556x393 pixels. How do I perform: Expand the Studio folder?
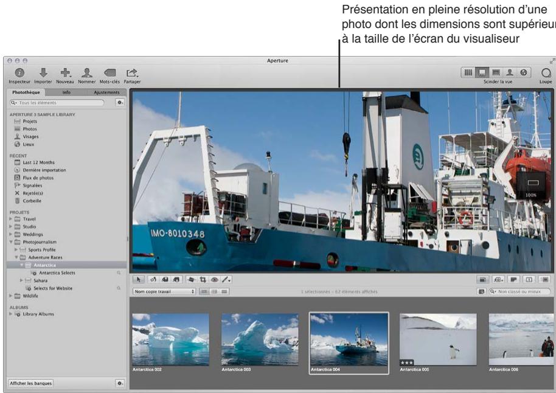click(10, 226)
